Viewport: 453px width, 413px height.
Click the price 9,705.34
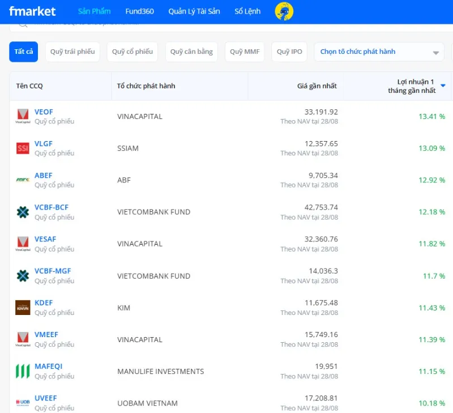tap(323, 176)
